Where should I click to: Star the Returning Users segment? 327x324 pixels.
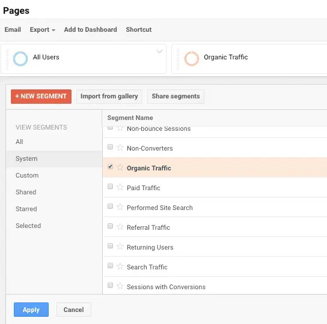coord(120,247)
